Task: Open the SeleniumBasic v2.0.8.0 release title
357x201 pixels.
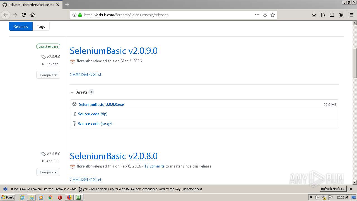Action: (114, 156)
